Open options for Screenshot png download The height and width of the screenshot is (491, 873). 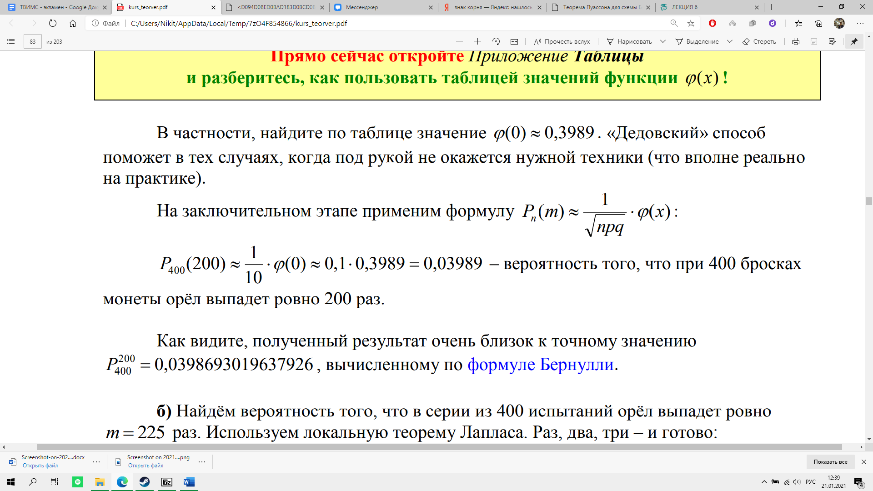pos(202,462)
